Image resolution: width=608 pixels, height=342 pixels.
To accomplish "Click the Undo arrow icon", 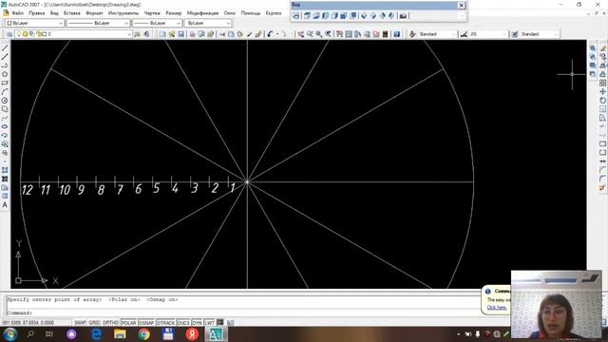I will click(x=270, y=34).
